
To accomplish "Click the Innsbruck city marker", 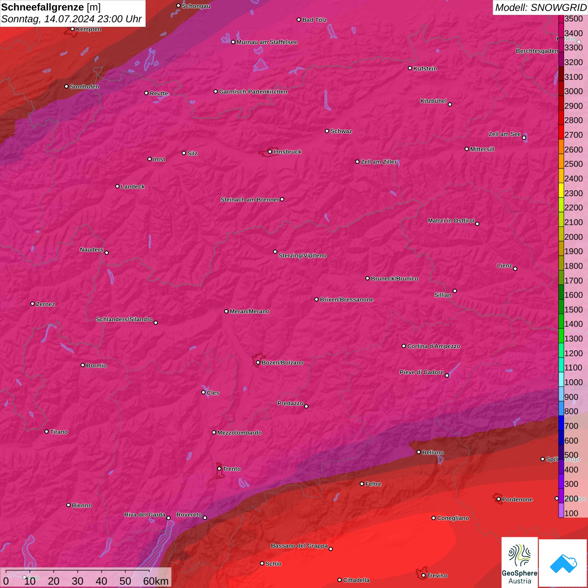I will 270,152.
